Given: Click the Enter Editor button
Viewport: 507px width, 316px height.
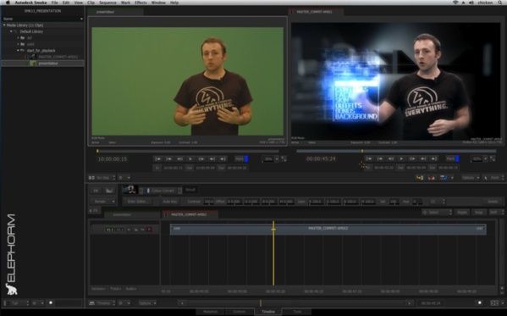Looking at the screenshot, I should click(138, 202).
